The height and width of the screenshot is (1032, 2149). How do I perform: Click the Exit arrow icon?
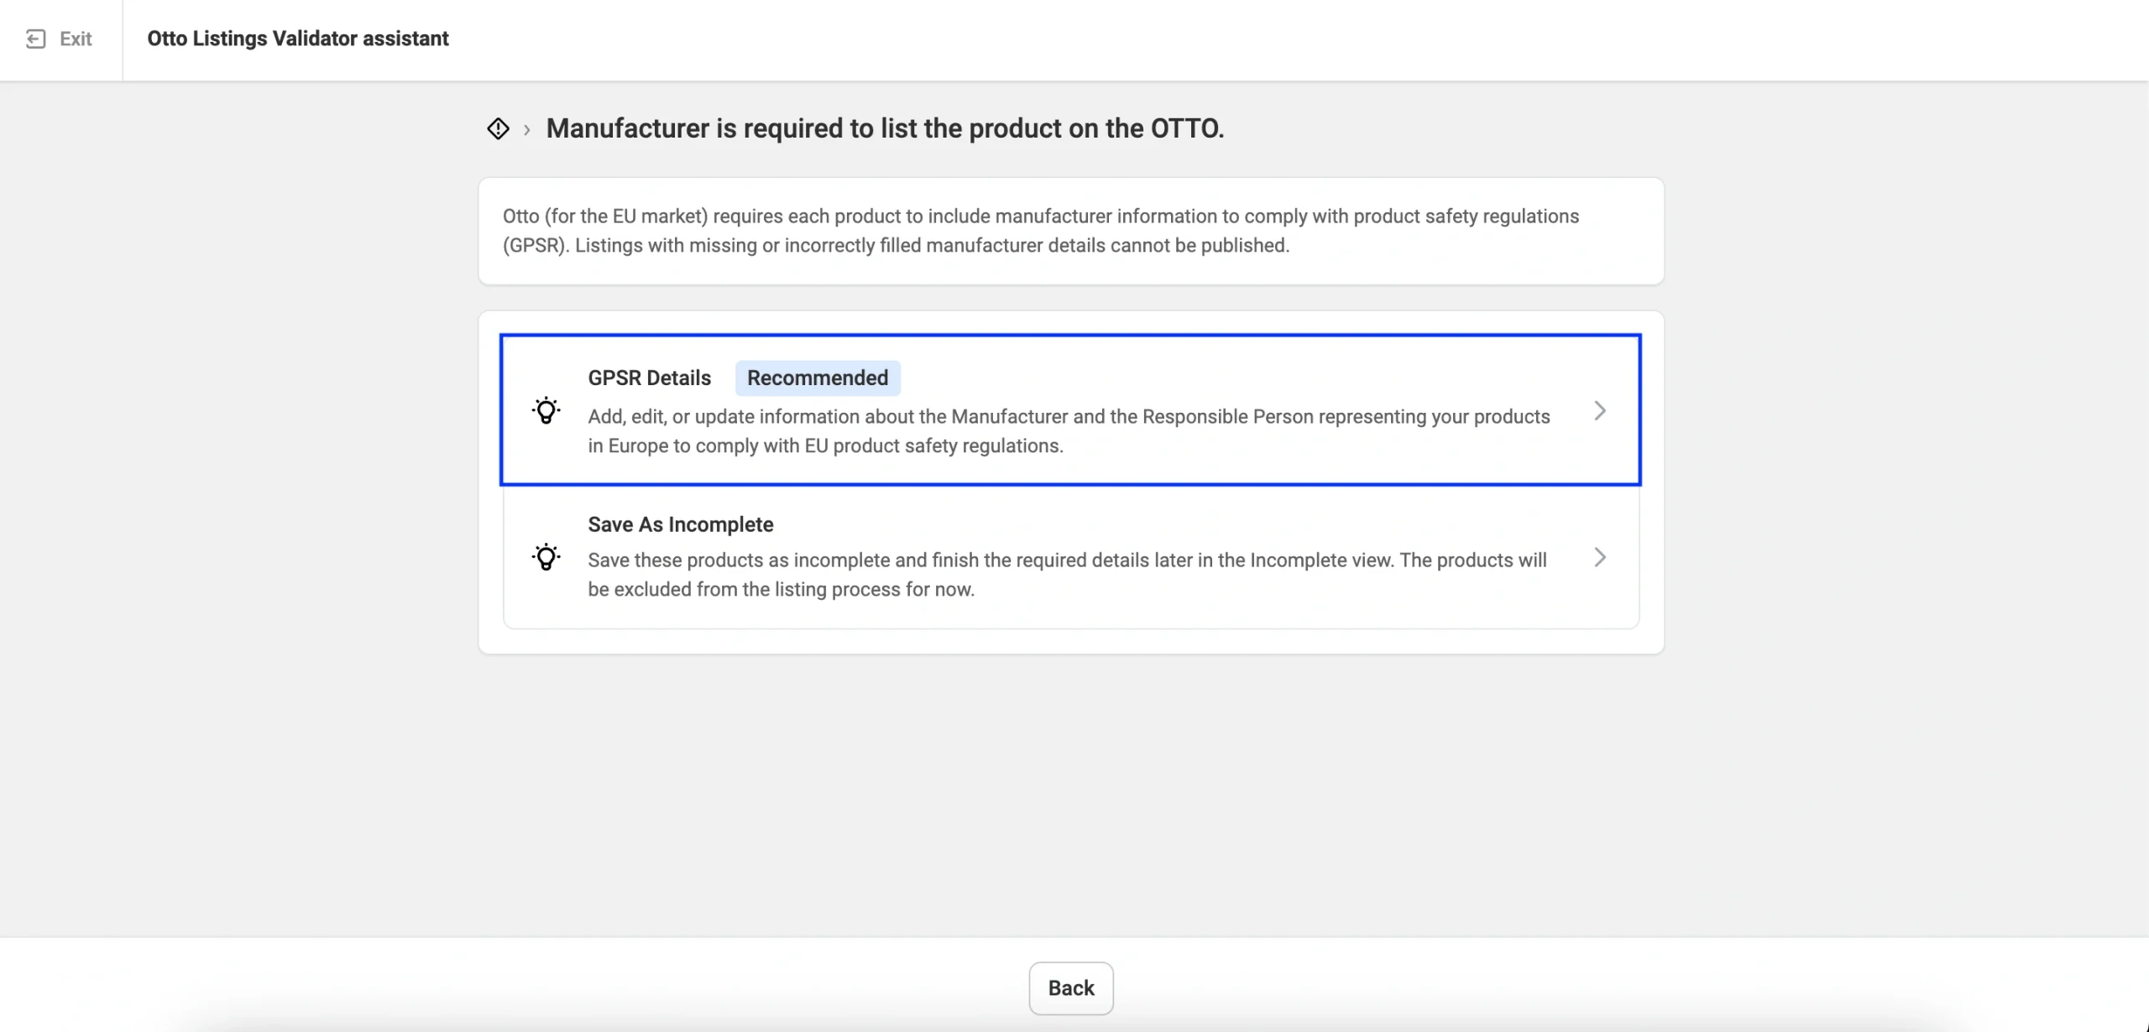35,39
